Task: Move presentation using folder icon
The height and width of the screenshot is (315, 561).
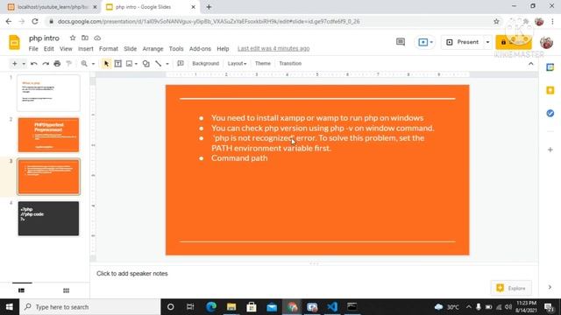Action: 85,38
